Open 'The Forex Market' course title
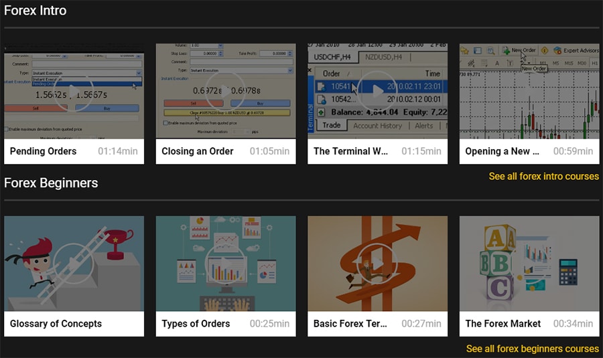This screenshot has width=603, height=358. (x=503, y=324)
